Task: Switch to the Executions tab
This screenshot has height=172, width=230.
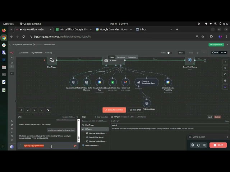Action: (121, 57)
